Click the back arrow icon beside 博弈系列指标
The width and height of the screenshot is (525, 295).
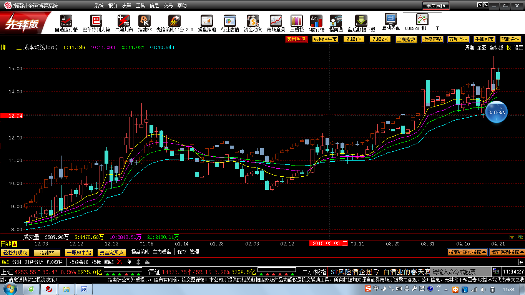521,262
